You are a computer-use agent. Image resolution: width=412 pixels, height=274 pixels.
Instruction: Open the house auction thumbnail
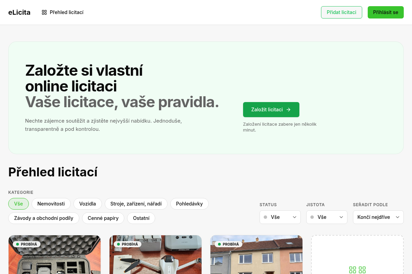(x=256, y=255)
